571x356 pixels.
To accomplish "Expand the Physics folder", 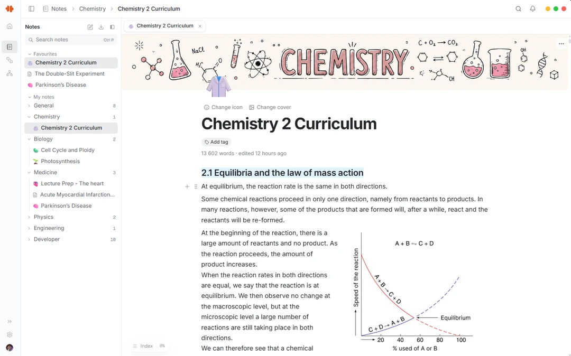I will point(29,217).
